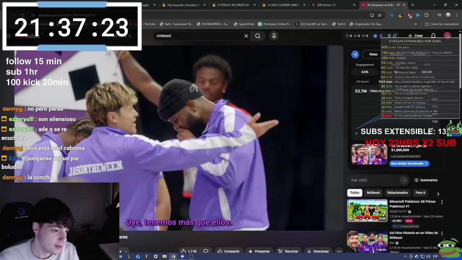The width and height of the screenshot is (462, 260).
Task: Click the vidIQ logo icon in panel
Action: (355, 54)
